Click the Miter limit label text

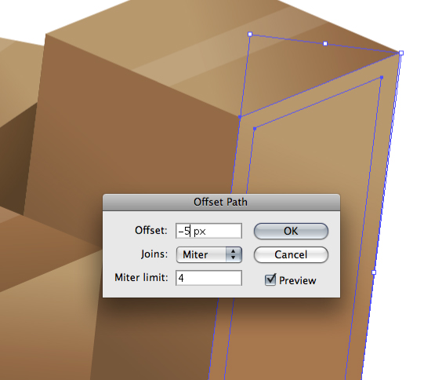[141, 278]
